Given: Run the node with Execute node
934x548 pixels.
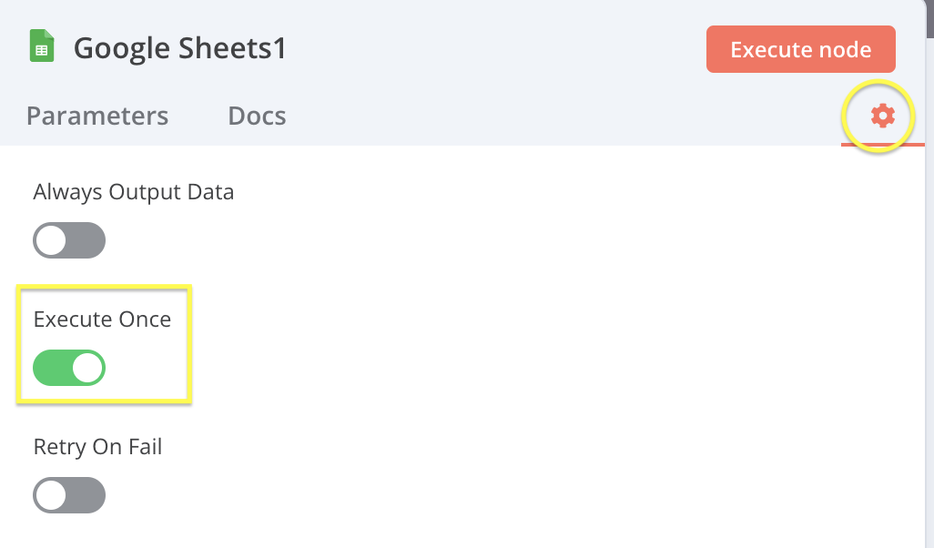Looking at the screenshot, I should click(x=800, y=49).
